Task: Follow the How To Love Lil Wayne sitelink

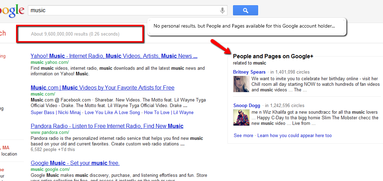Action: coord(169,113)
